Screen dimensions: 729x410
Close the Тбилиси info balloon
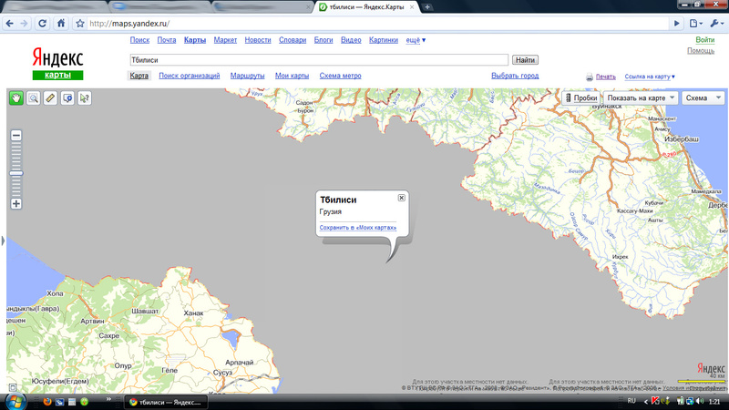coord(402,198)
